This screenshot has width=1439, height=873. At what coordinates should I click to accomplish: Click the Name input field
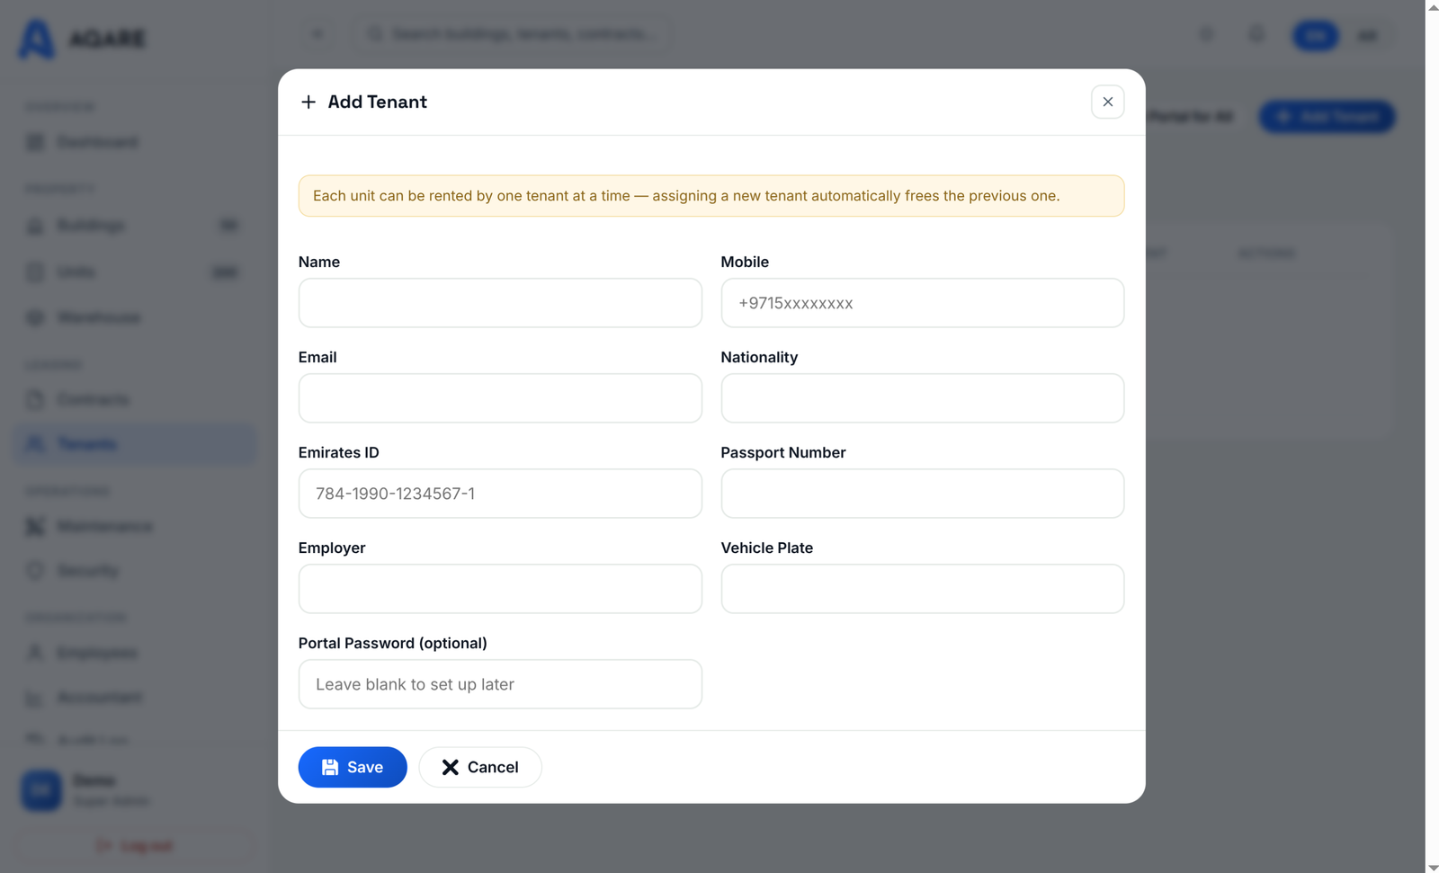pyautogui.click(x=500, y=303)
